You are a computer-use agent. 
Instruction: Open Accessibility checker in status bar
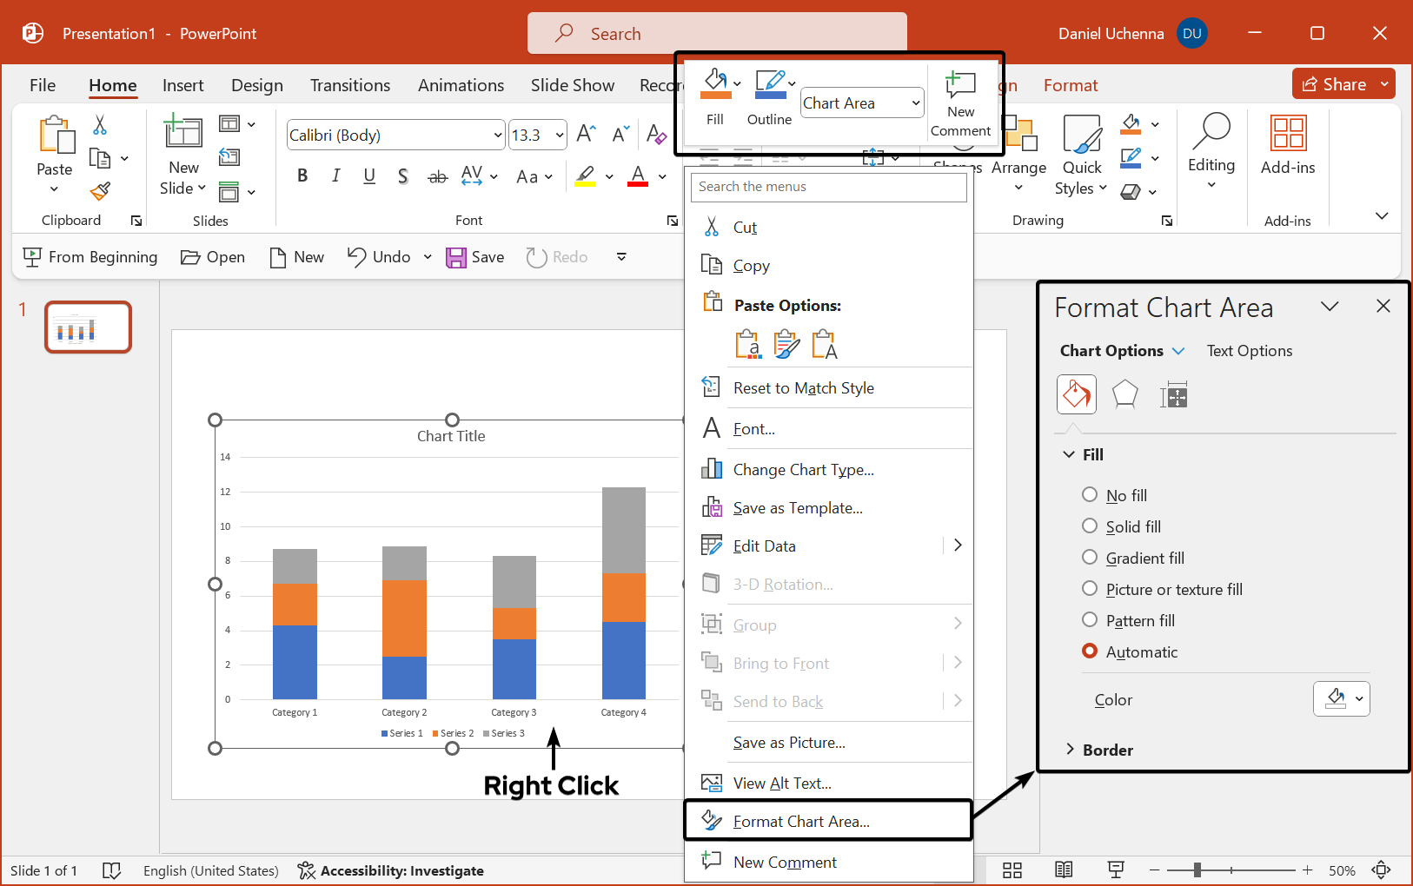tap(390, 870)
